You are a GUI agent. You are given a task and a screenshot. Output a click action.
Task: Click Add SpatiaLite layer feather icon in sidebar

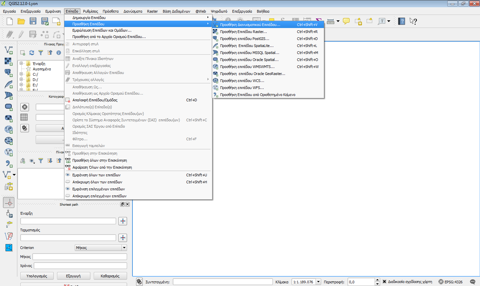[9, 84]
